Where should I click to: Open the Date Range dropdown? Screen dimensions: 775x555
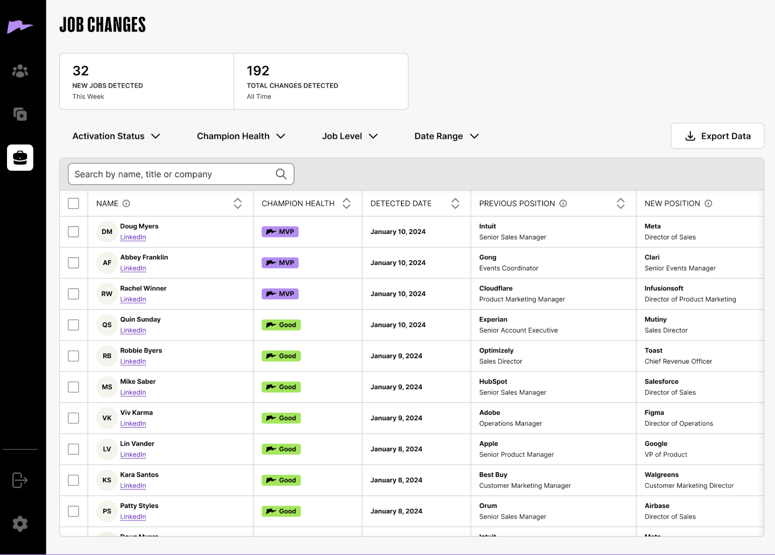pyautogui.click(x=446, y=136)
